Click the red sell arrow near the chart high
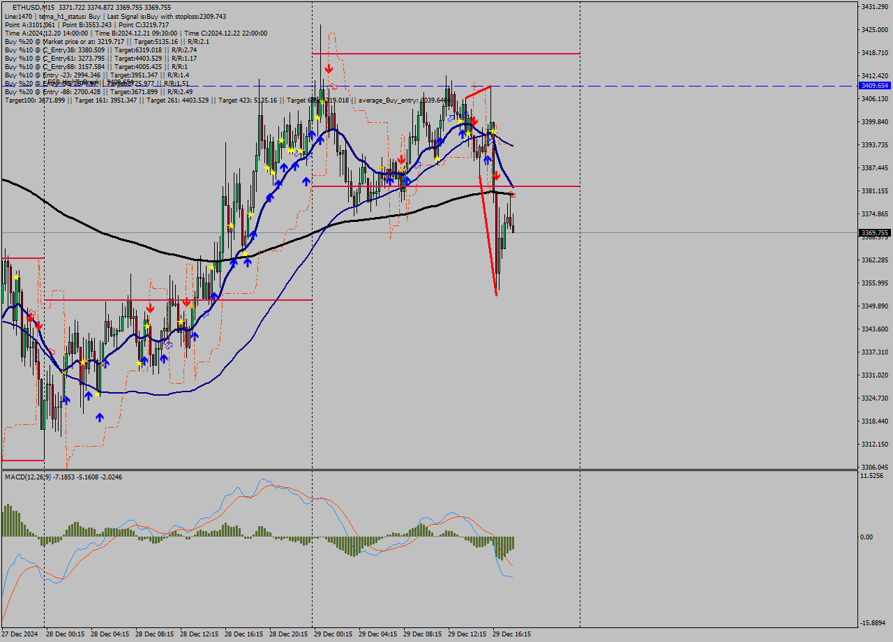 click(328, 68)
